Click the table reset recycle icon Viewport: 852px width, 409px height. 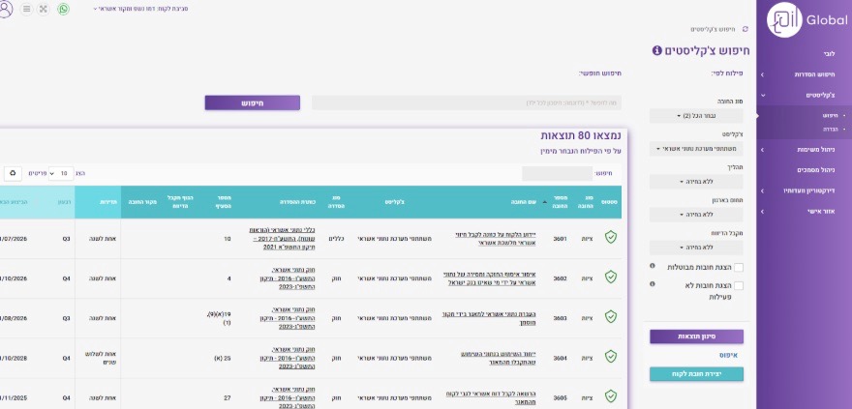[13, 173]
